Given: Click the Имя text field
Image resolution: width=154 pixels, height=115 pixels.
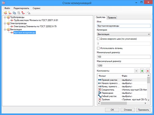Looking at the screenshot, I should click(x=124, y=26).
